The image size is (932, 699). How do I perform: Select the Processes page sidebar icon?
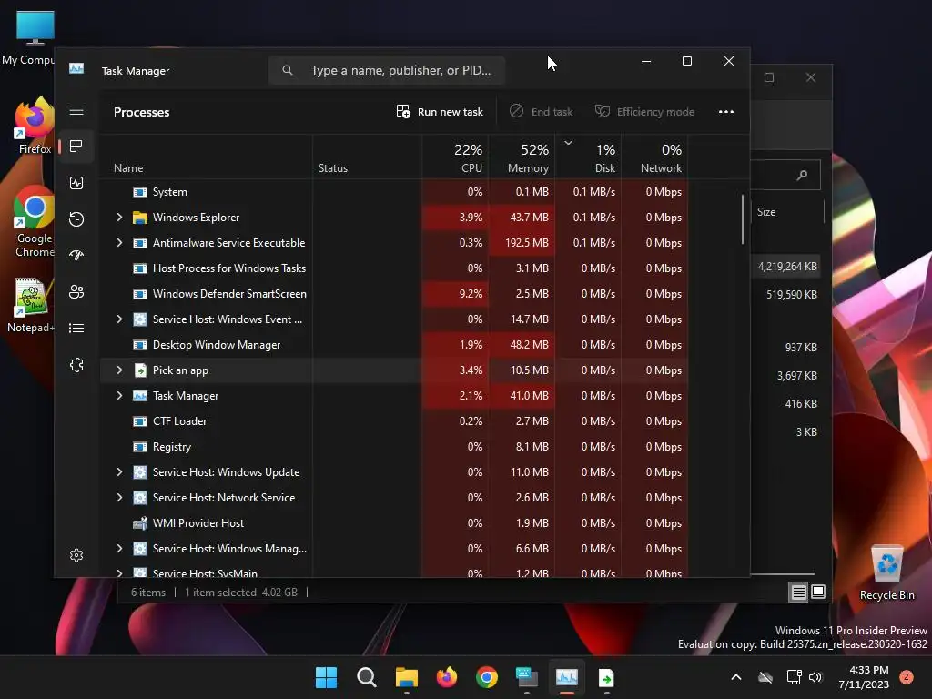[x=76, y=147]
